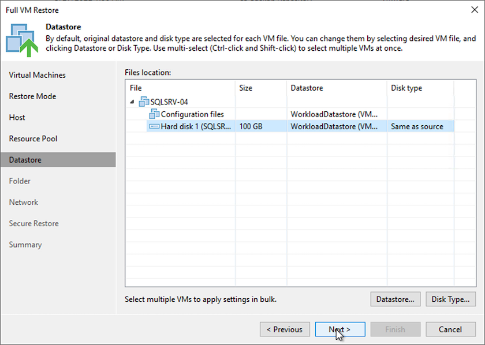The image size is (485, 345).
Task: Open the Virtual Machines step
Action: pos(38,75)
